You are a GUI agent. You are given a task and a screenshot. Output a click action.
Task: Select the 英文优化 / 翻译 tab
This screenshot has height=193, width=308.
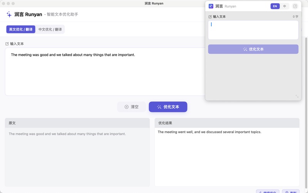click(x=21, y=29)
